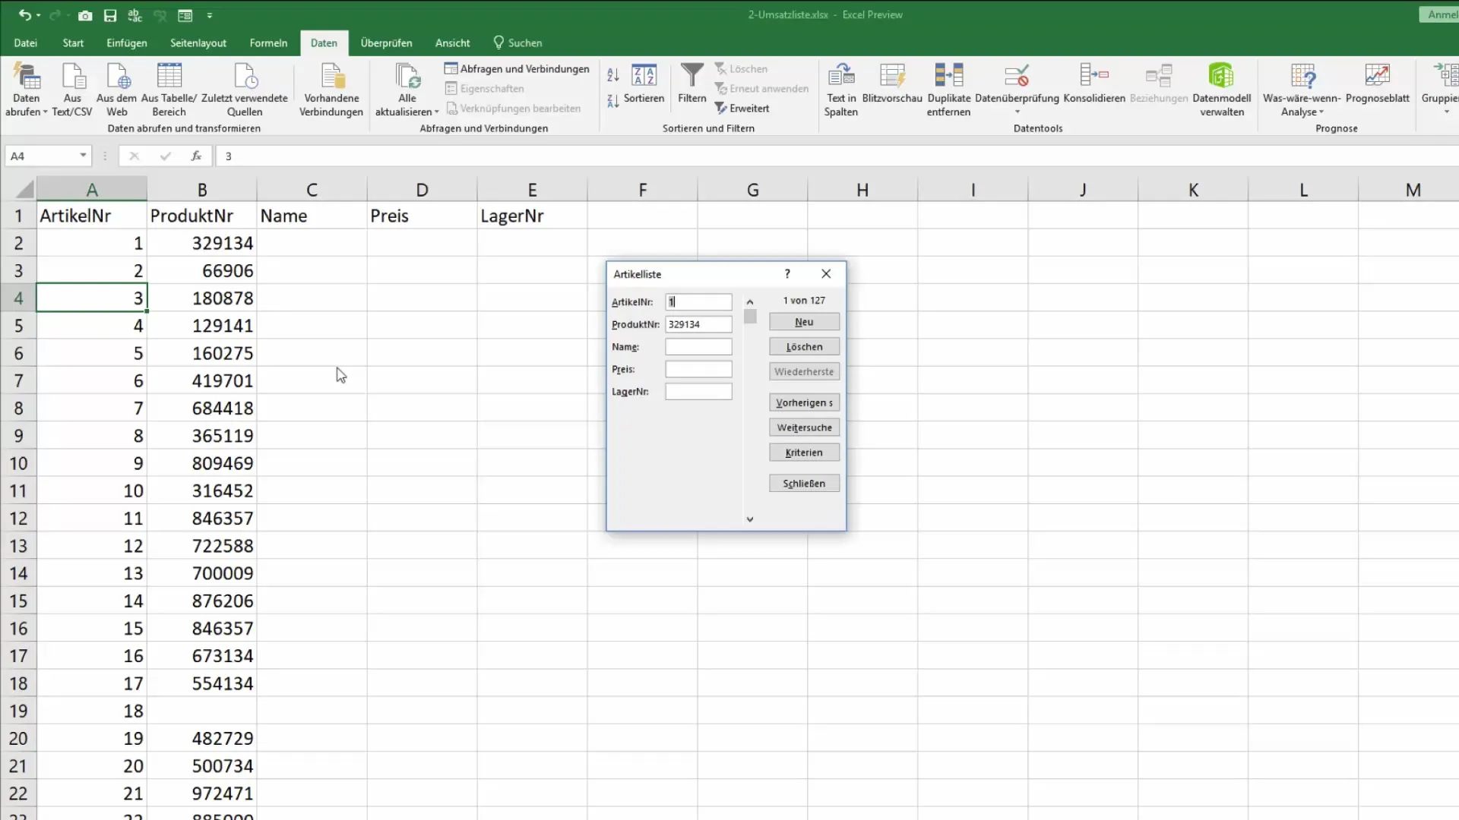Screen dimensions: 1459x820
Task: Select row 19 header
Action: click(x=18, y=711)
